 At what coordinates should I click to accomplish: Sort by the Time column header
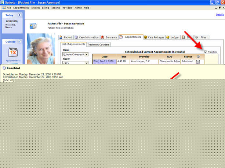click(x=123, y=57)
